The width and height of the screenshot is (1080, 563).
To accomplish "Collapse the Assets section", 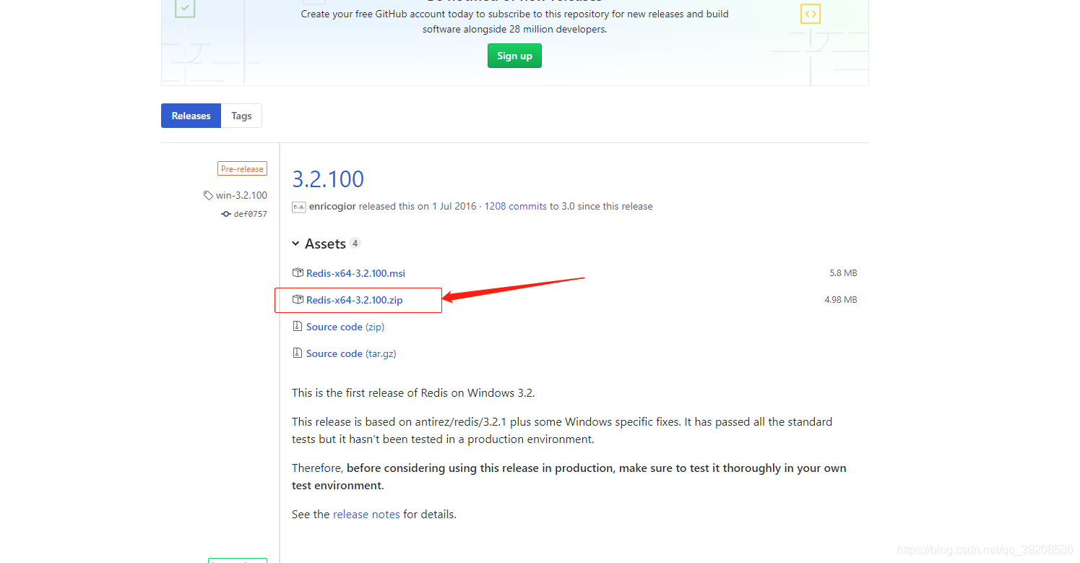I will pos(295,244).
